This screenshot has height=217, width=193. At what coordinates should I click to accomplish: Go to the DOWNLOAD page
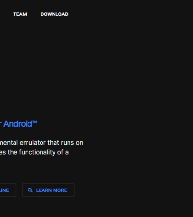[x=55, y=14]
